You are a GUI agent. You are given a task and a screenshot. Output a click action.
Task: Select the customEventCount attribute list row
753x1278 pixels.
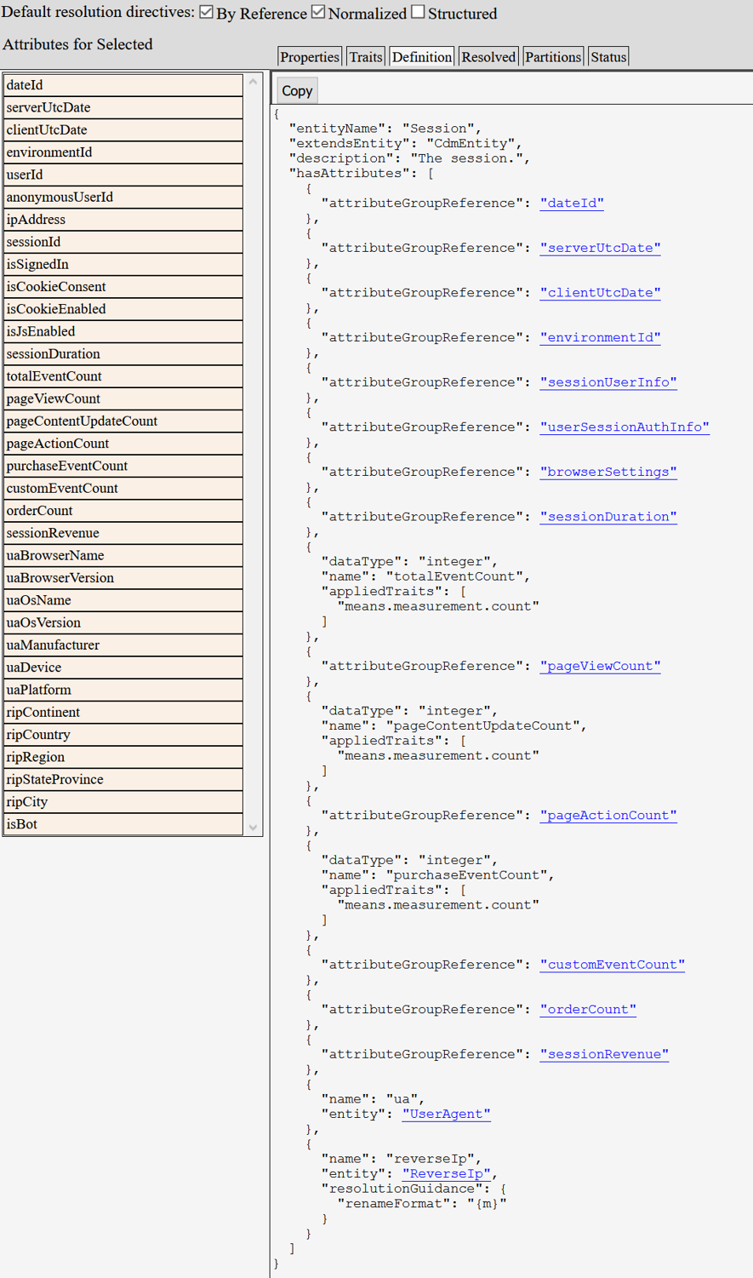123,489
